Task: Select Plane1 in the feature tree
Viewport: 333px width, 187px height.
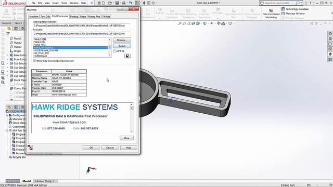Action: click(x=16, y=38)
